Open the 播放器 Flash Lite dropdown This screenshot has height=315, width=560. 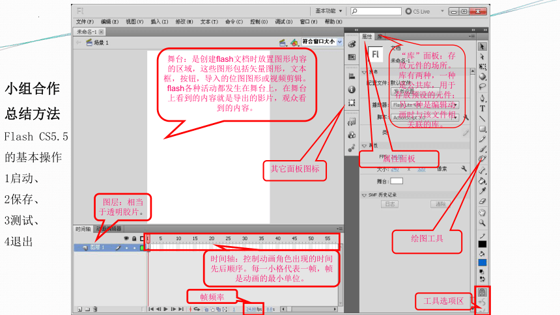tap(425, 105)
